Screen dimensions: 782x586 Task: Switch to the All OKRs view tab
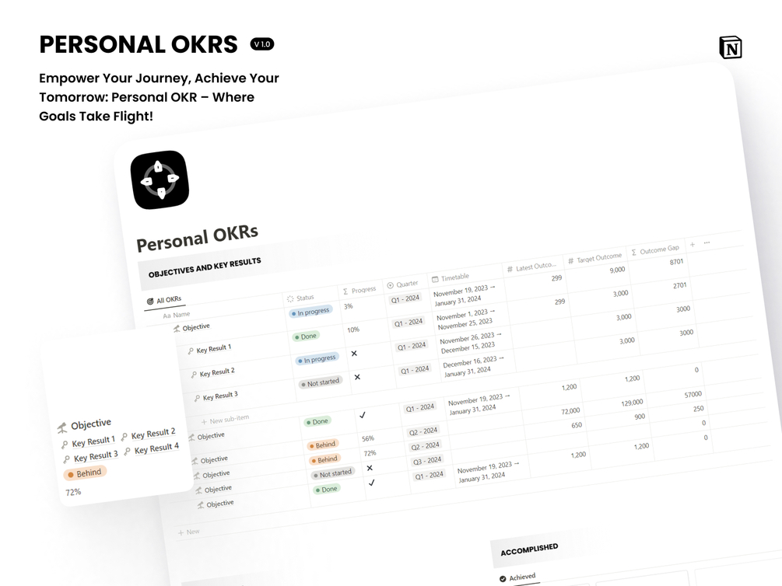pos(164,301)
